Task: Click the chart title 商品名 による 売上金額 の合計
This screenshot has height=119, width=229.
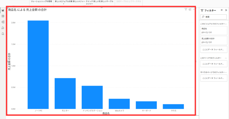Action: (27, 10)
